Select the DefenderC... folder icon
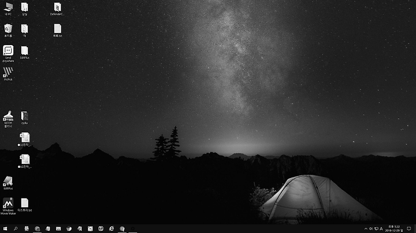The image size is (416, 233). point(57,9)
